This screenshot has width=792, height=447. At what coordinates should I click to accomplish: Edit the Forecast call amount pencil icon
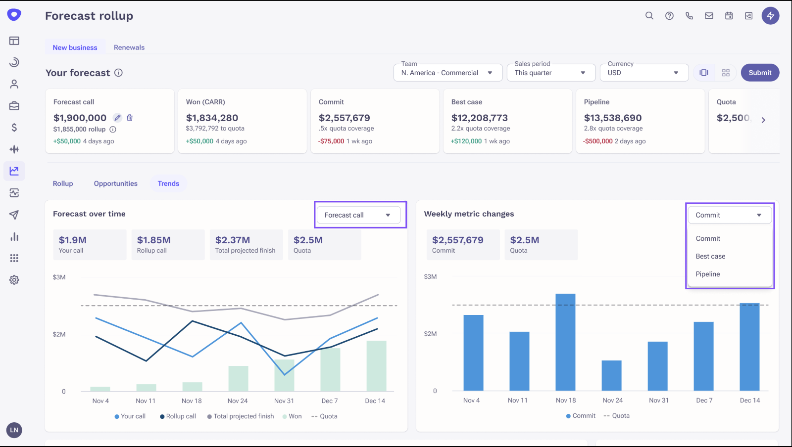(x=117, y=118)
